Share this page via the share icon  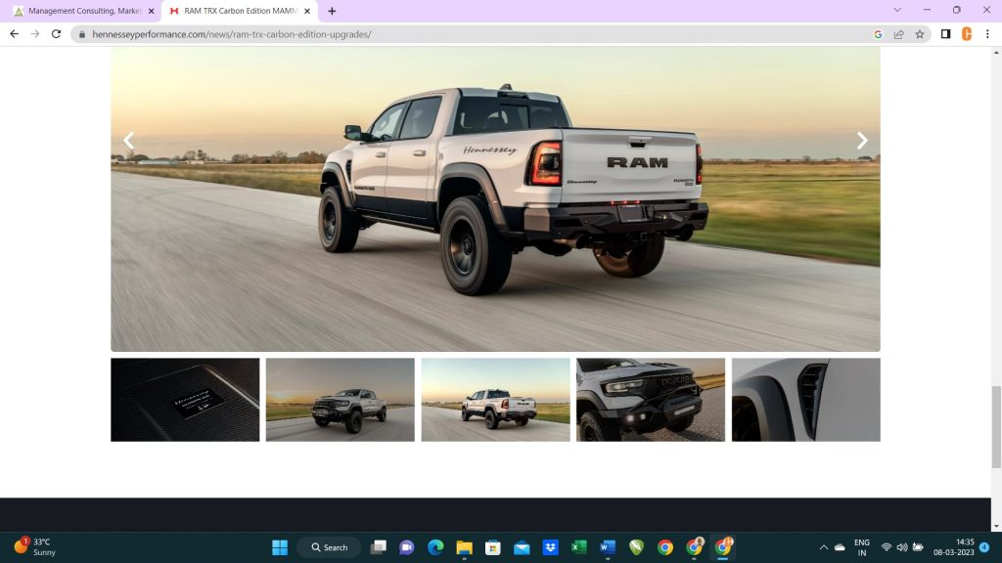coord(898,34)
